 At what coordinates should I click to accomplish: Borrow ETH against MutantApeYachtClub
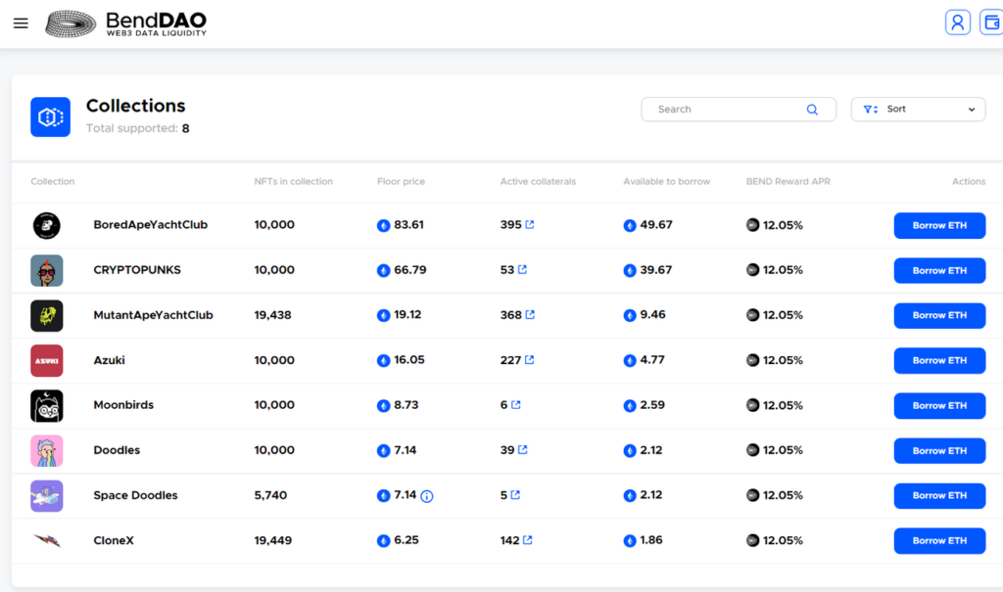click(x=939, y=316)
